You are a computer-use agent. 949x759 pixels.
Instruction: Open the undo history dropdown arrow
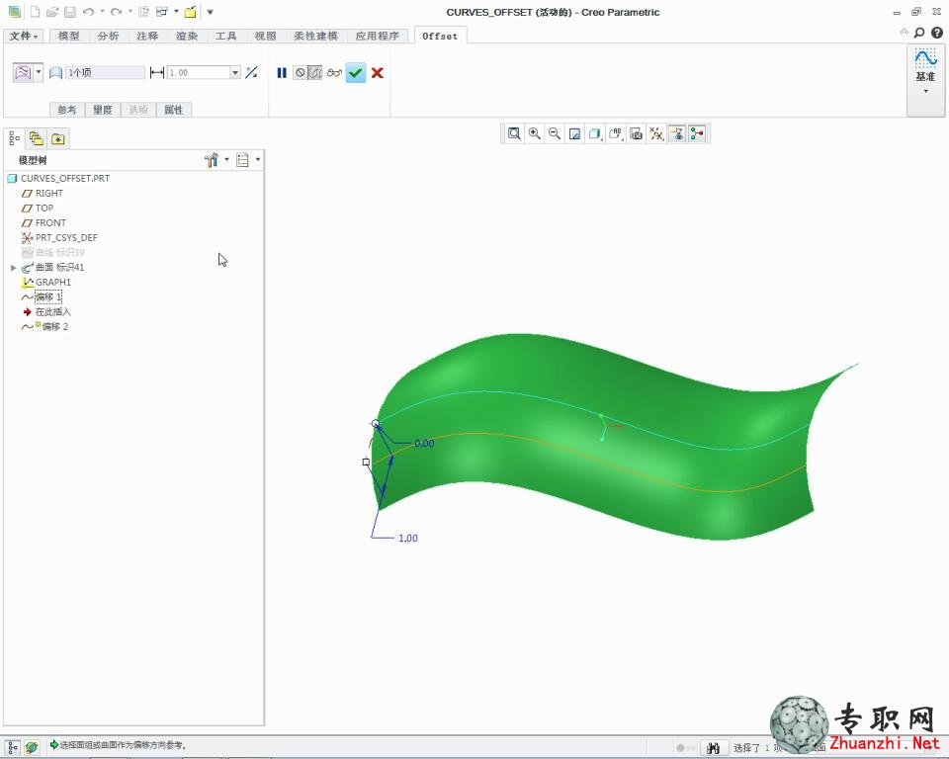[102, 12]
